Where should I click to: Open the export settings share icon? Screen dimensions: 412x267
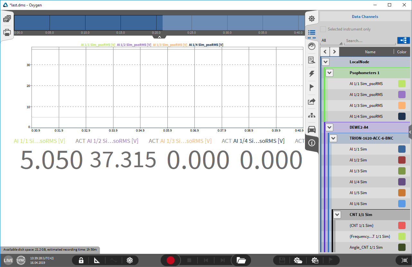tap(311, 102)
